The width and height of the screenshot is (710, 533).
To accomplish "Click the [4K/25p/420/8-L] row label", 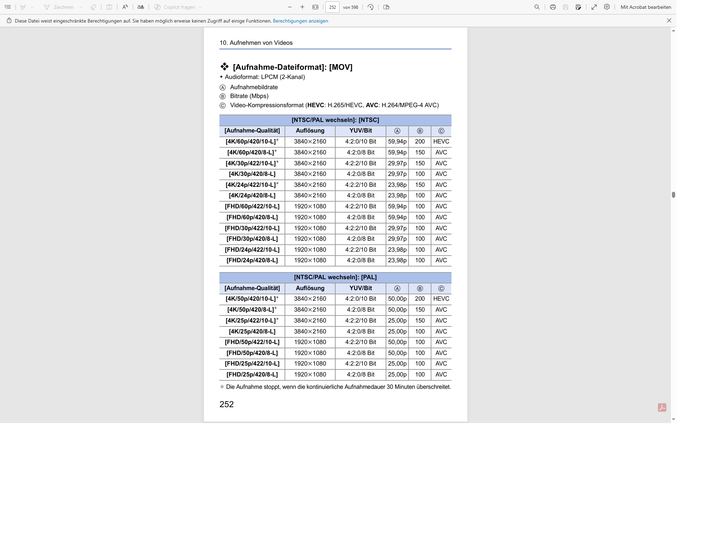I will click(x=252, y=331).
